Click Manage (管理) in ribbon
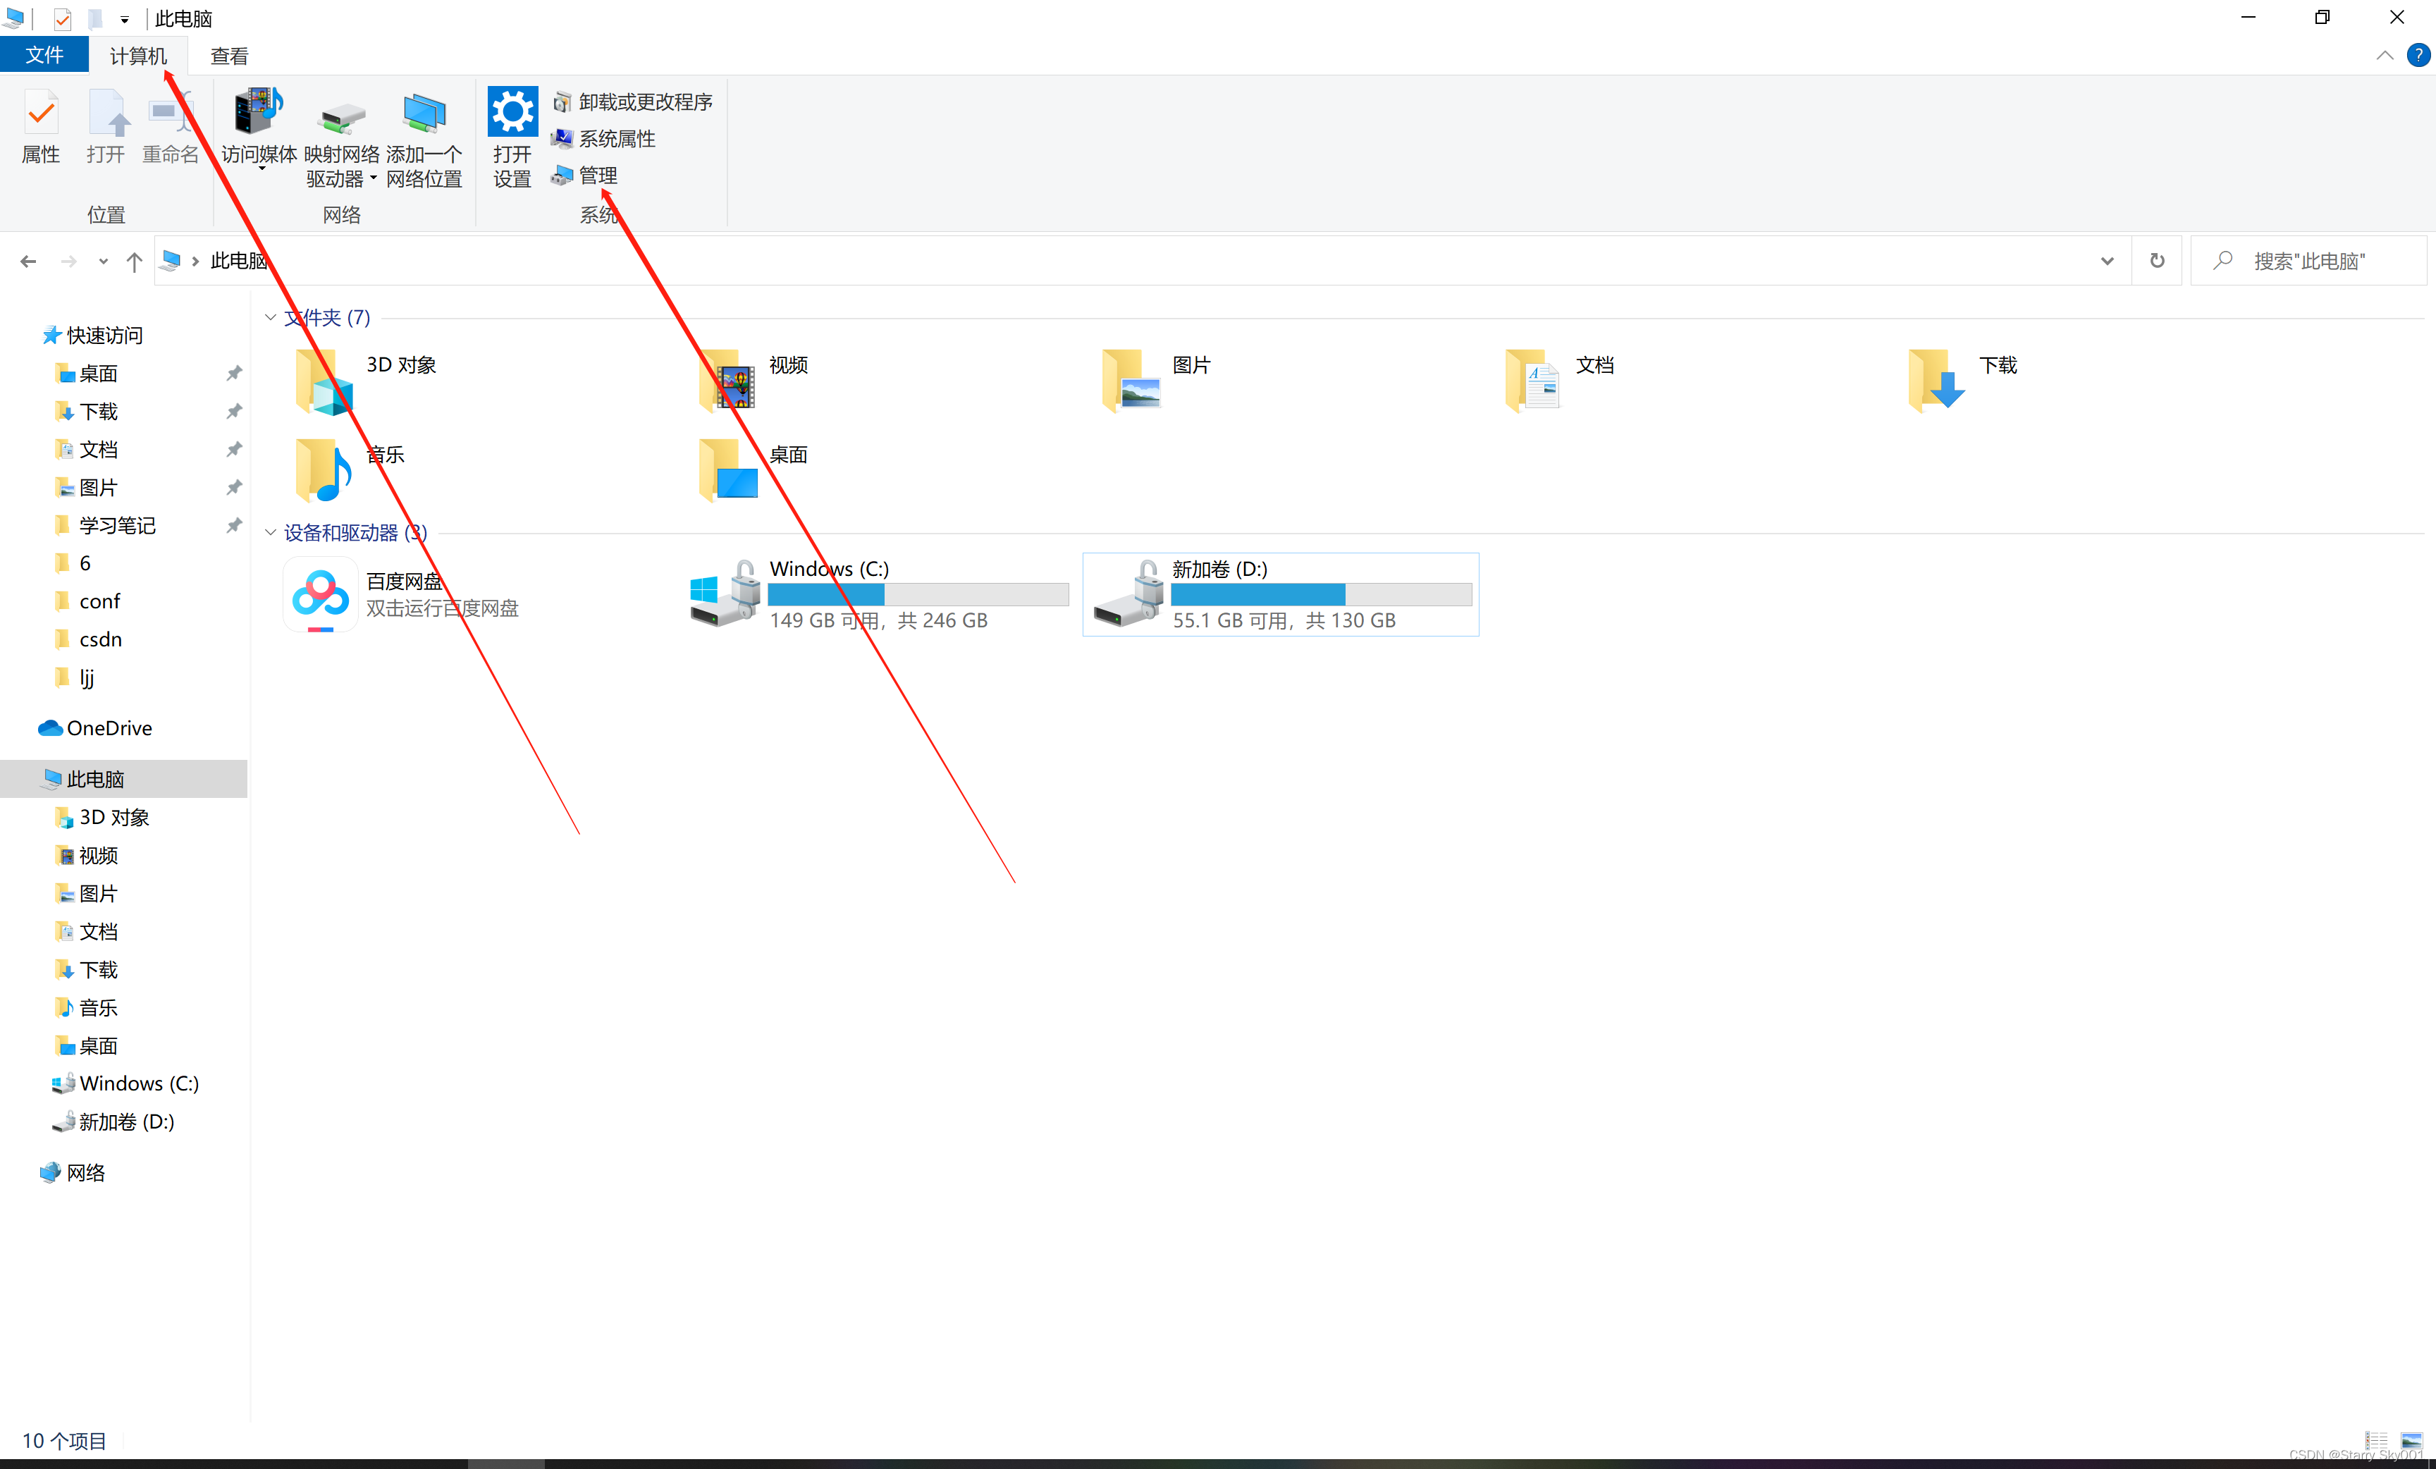The width and height of the screenshot is (2436, 1469). [597, 176]
